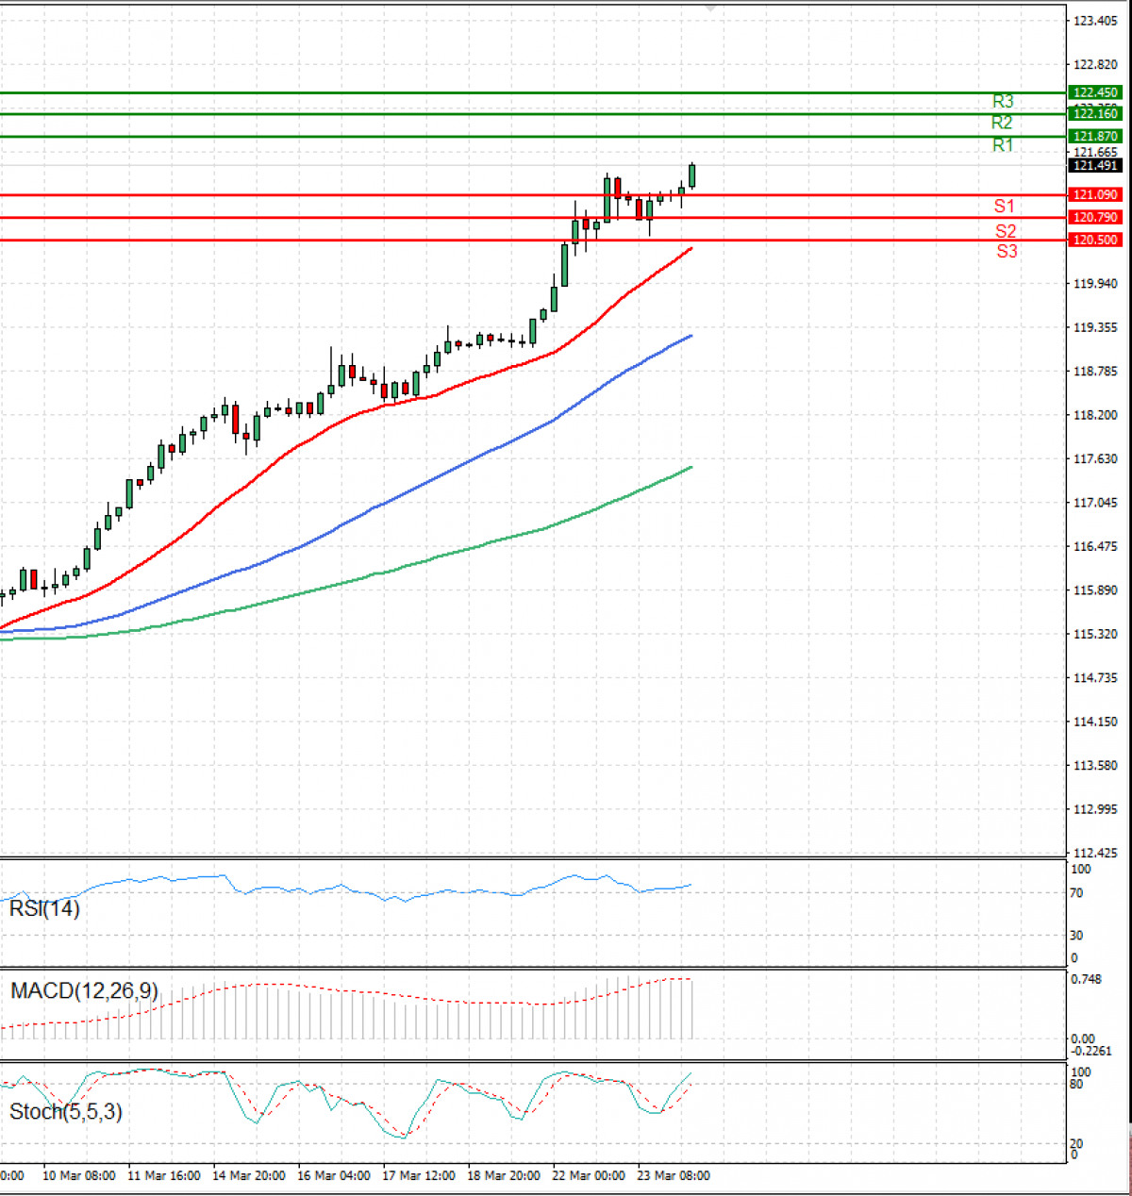Click the MACD(12,26,9) indicator label
Viewport: 1132px width, 1196px height.
(x=84, y=991)
